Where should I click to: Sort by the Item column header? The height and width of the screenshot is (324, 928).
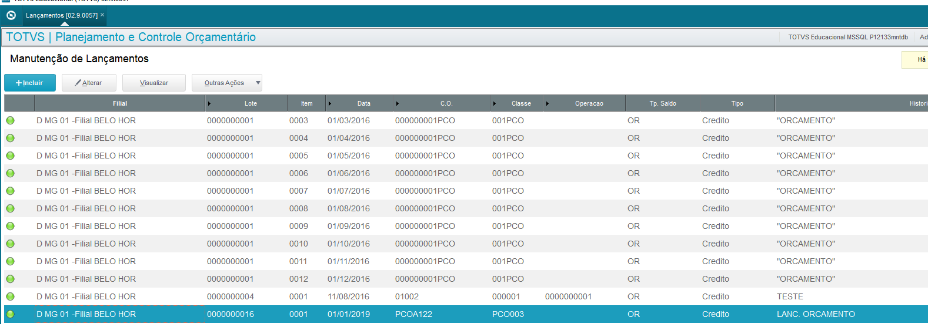pos(306,103)
